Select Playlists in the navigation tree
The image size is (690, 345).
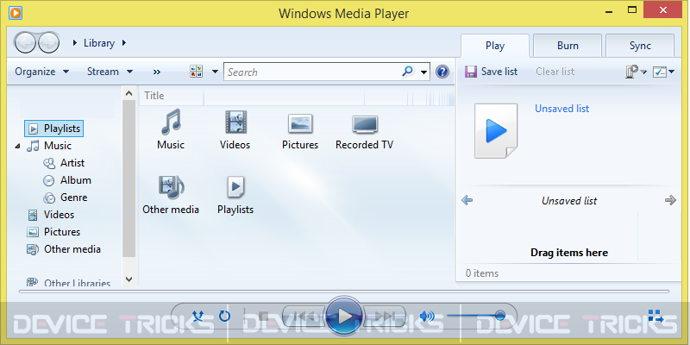click(53, 129)
